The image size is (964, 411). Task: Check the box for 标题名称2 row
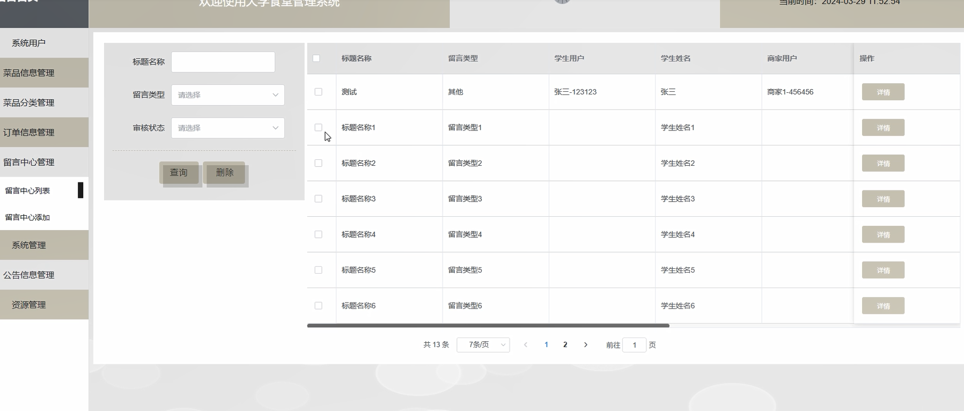318,163
